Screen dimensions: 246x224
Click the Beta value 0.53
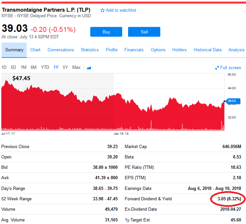pyautogui.click(x=237, y=157)
